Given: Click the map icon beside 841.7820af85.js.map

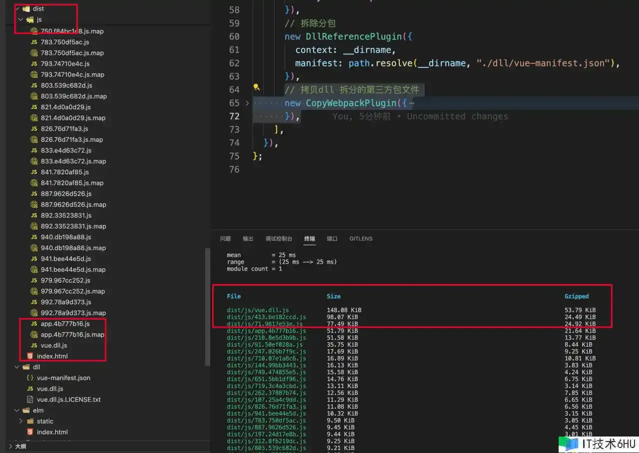Looking at the screenshot, I should pyautogui.click(x=34, y=183).
